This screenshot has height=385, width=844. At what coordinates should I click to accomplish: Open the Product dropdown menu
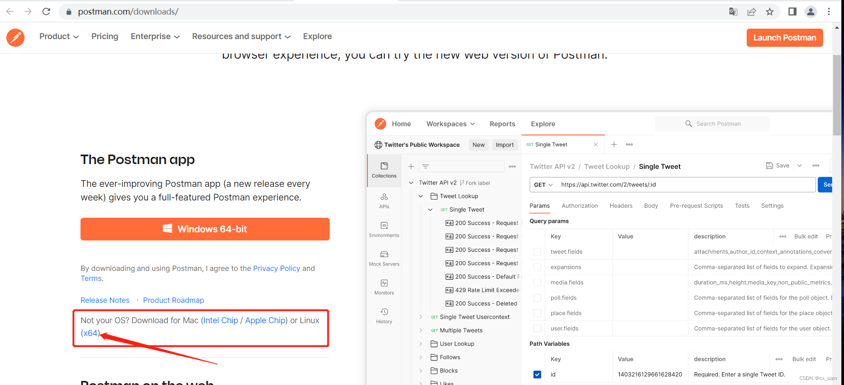tap(59, 36)
